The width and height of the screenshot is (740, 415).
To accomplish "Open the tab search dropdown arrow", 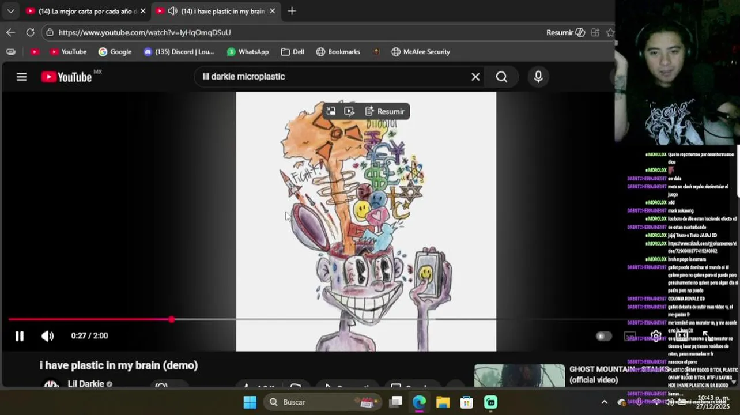I will point(10,11).
